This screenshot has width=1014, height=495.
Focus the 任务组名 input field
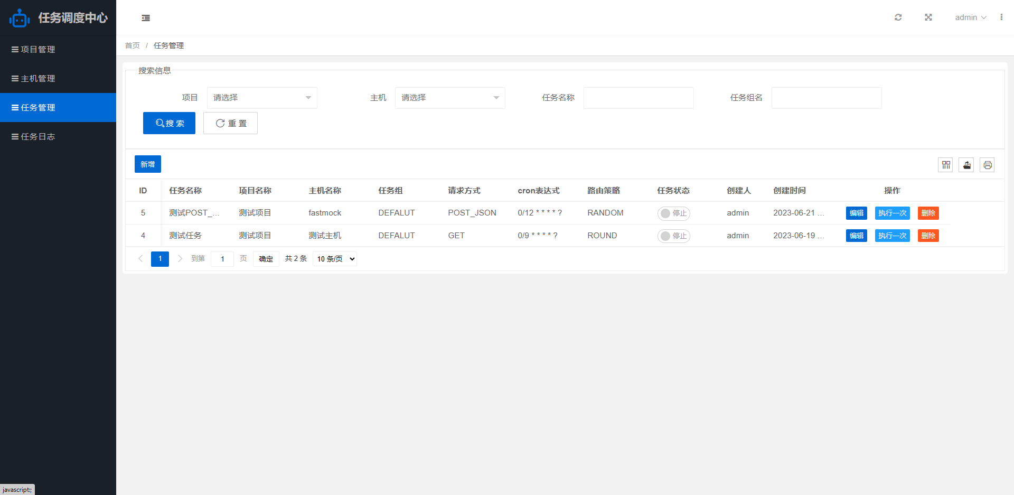click(826, 98)
